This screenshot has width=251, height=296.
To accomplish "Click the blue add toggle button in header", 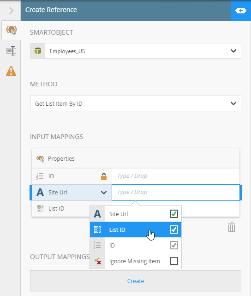I will [241, 11].
